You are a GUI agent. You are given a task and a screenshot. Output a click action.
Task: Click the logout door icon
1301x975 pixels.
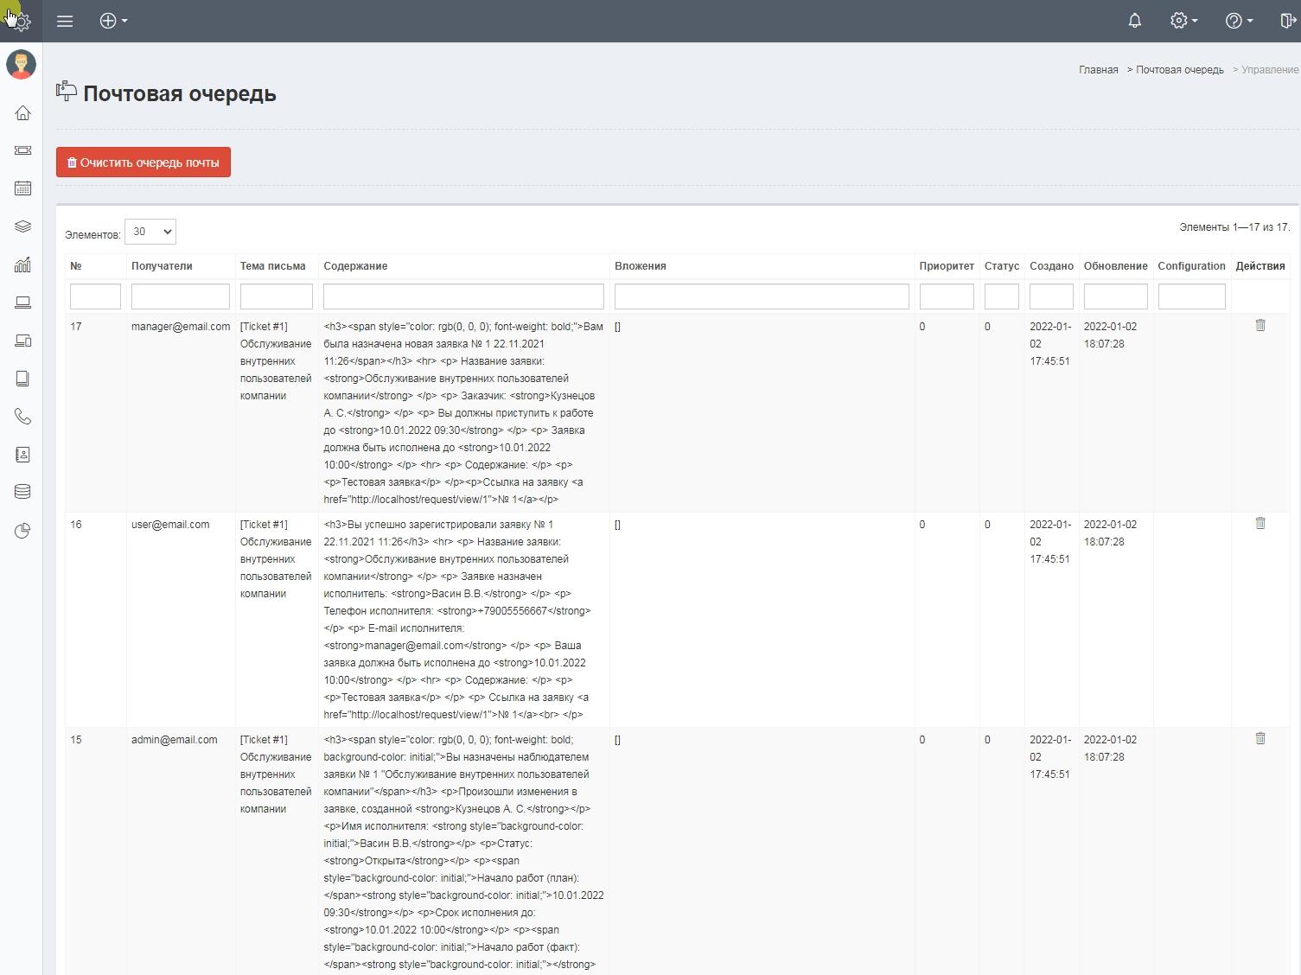[1286, 21]
